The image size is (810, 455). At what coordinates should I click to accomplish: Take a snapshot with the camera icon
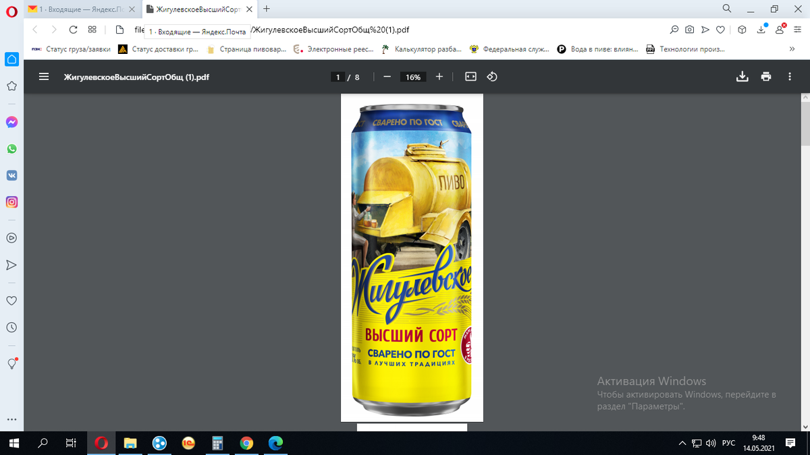coord(689,30)
